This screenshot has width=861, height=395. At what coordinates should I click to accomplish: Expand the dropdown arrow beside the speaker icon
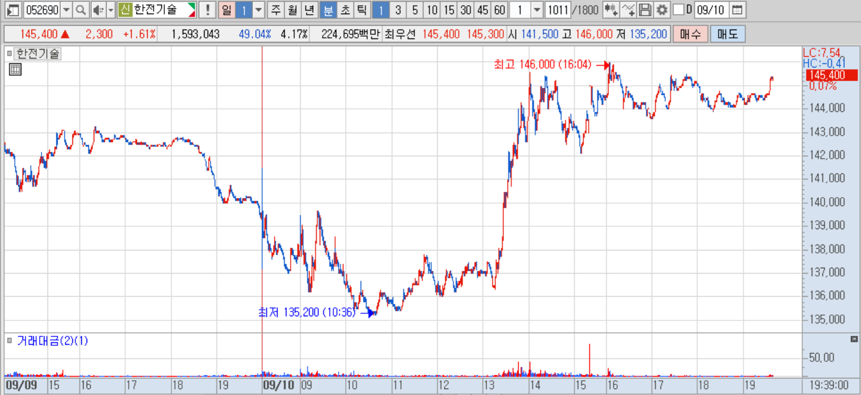[110, 10]
